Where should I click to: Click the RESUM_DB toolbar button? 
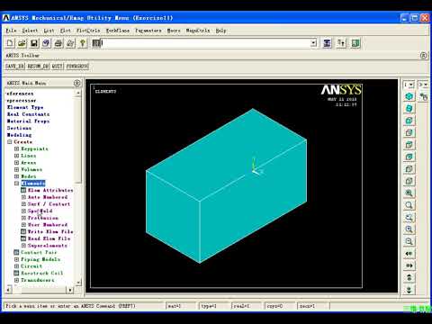point(38,67)
